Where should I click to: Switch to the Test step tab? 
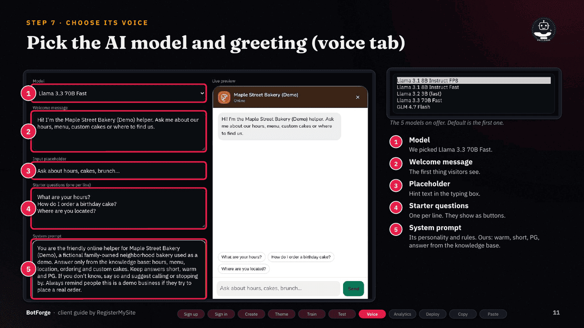pyautogui.click(x=342, y=314)
